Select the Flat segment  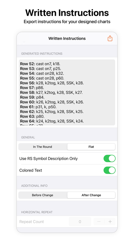(91, 147)
